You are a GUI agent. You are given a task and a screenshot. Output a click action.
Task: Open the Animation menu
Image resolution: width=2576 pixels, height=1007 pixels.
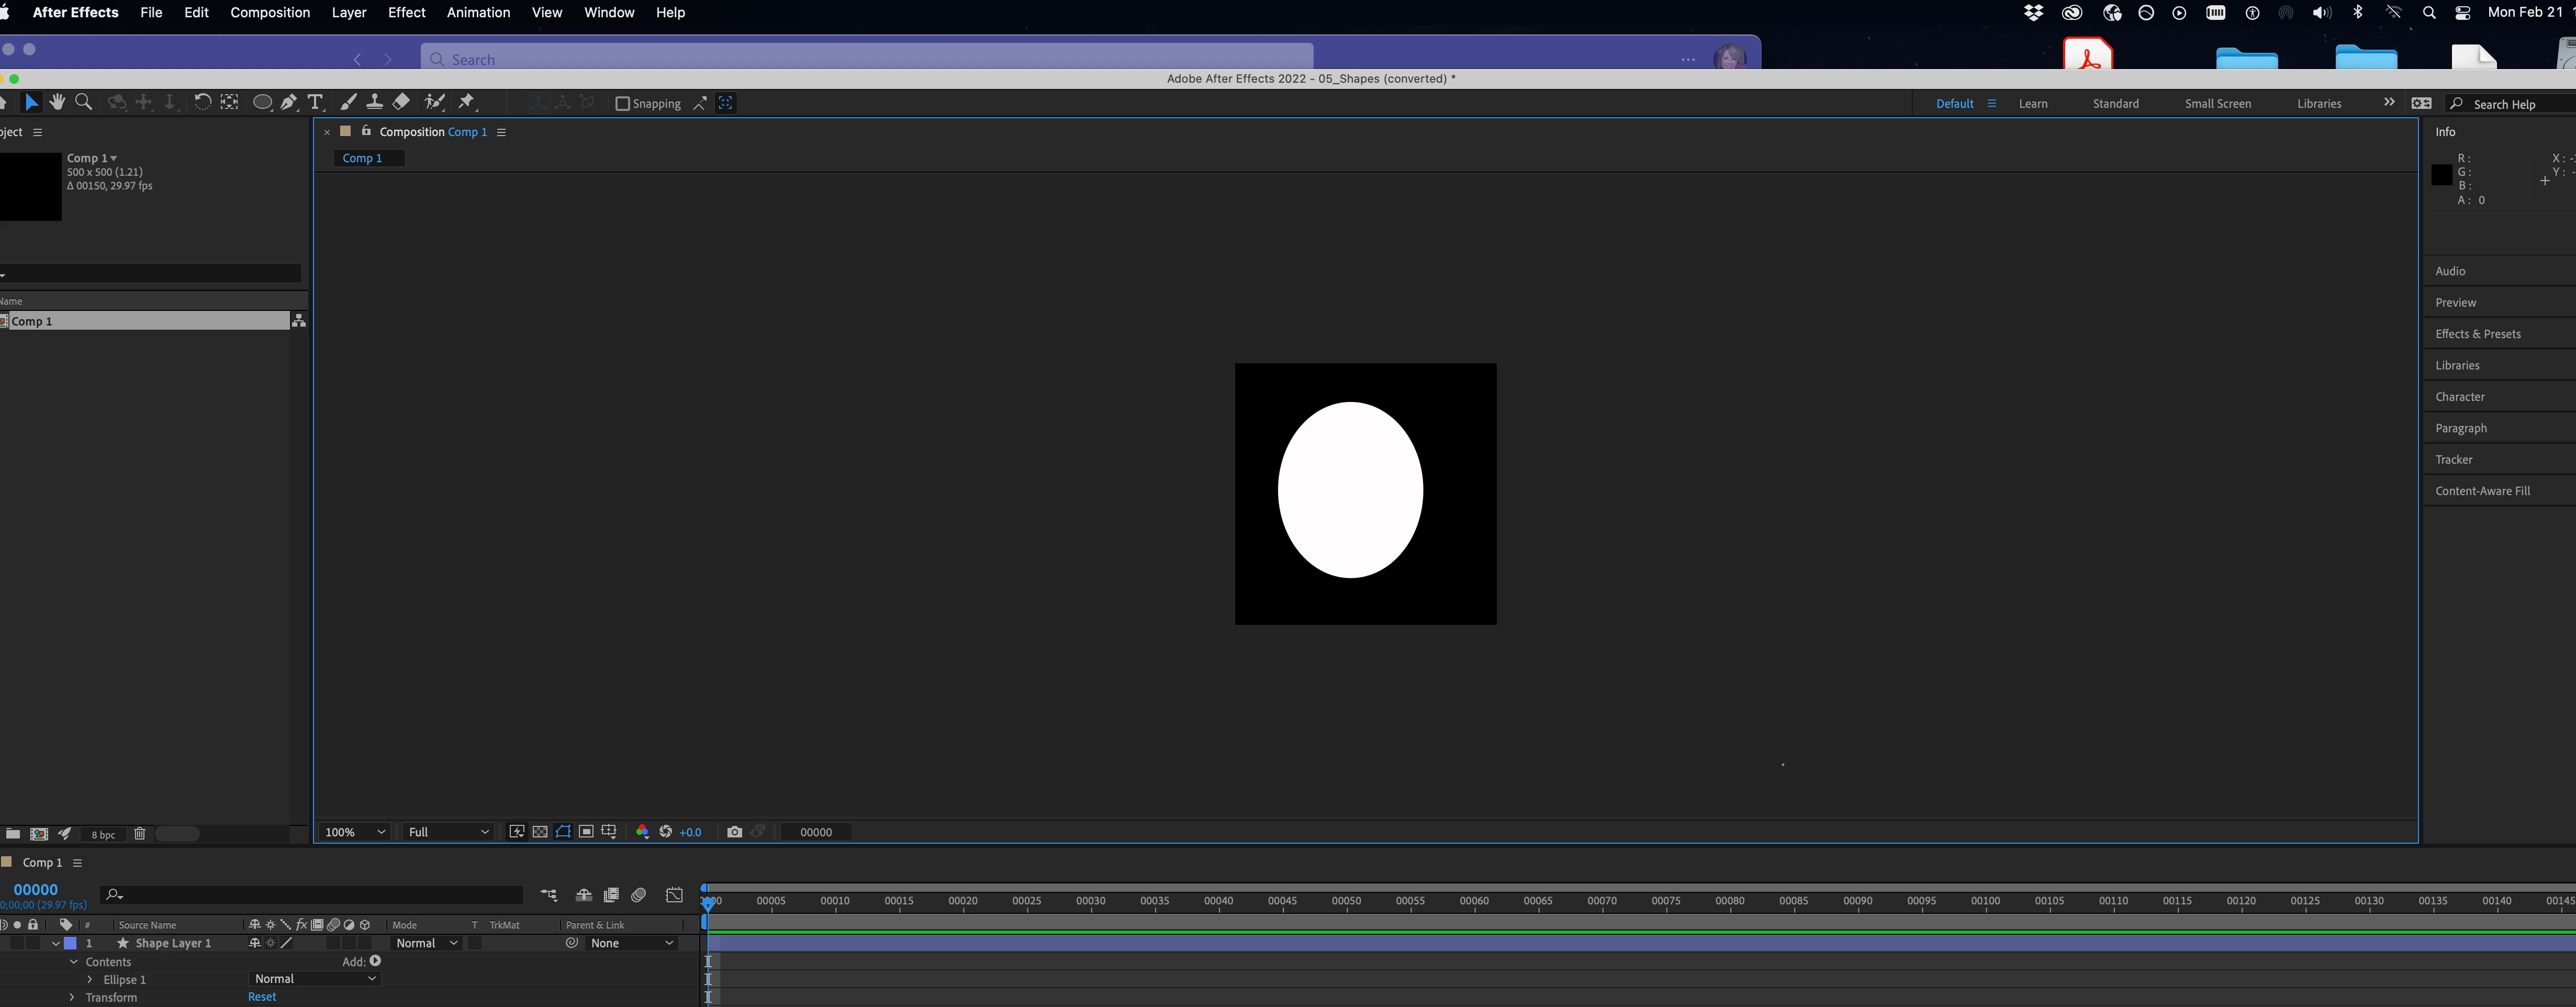click(x=478, y=12)
